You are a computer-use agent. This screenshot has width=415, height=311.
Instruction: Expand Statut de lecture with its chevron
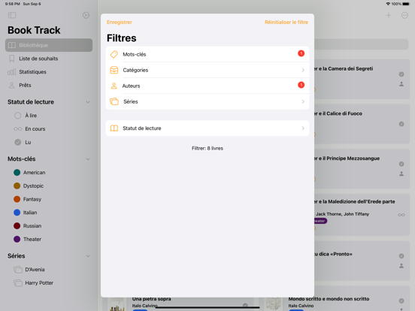303,128
